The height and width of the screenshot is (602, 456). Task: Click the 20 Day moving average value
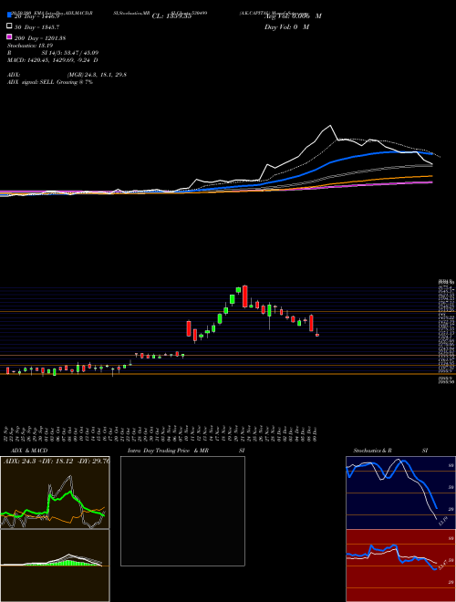click(37, 16)
